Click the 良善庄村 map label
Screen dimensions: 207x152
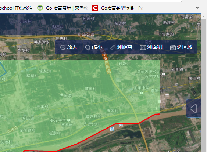tap(94, 116)
